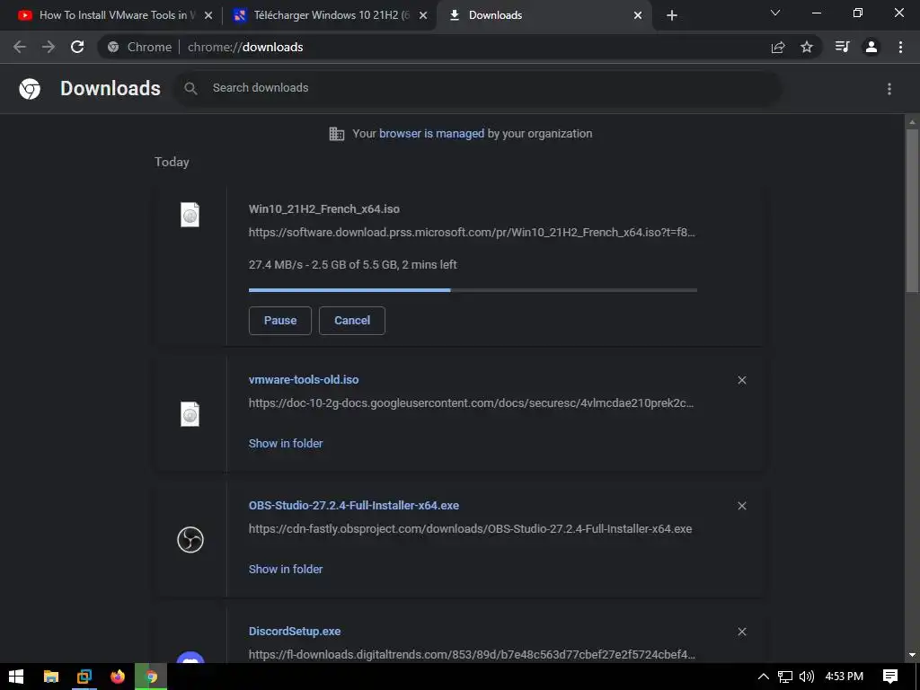This screenshot has width=920, height=690.
Task: Reload the downloads page
Action: 77,47
